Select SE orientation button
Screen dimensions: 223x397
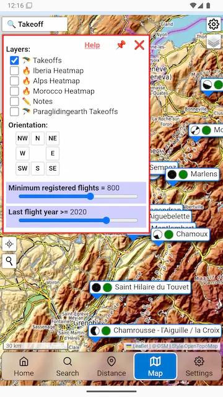[x=53, y=168]
